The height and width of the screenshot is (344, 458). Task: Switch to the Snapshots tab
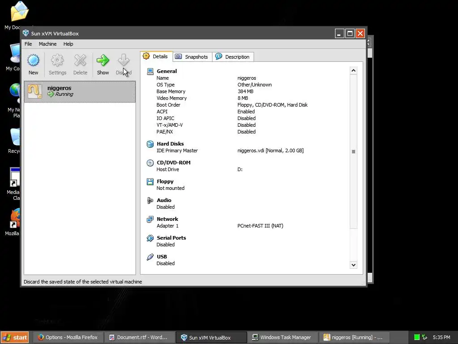point(192,57)
